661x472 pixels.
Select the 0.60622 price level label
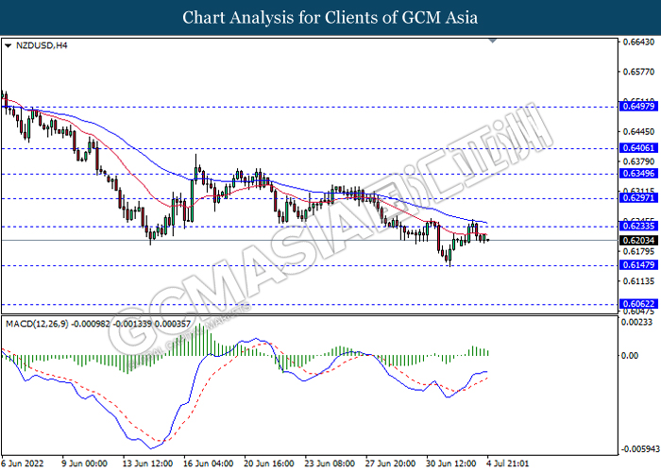click(638, 303)
